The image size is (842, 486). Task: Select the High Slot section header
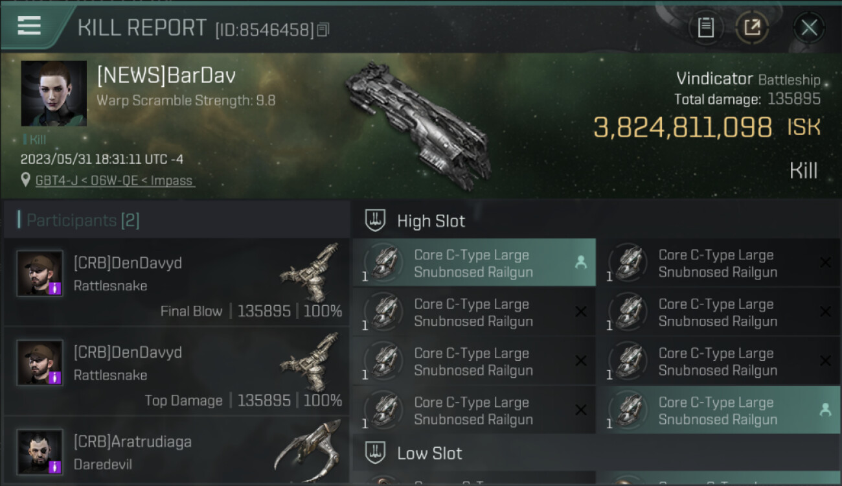click(431, 221)
